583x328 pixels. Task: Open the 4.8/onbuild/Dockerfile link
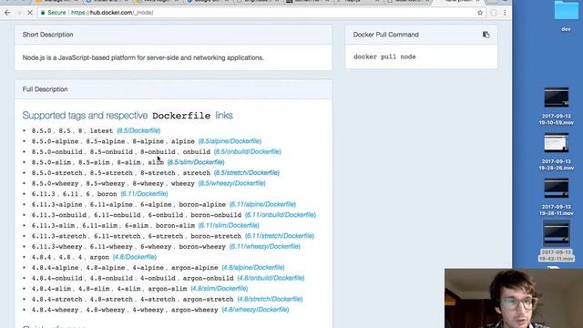pos(271,278)
